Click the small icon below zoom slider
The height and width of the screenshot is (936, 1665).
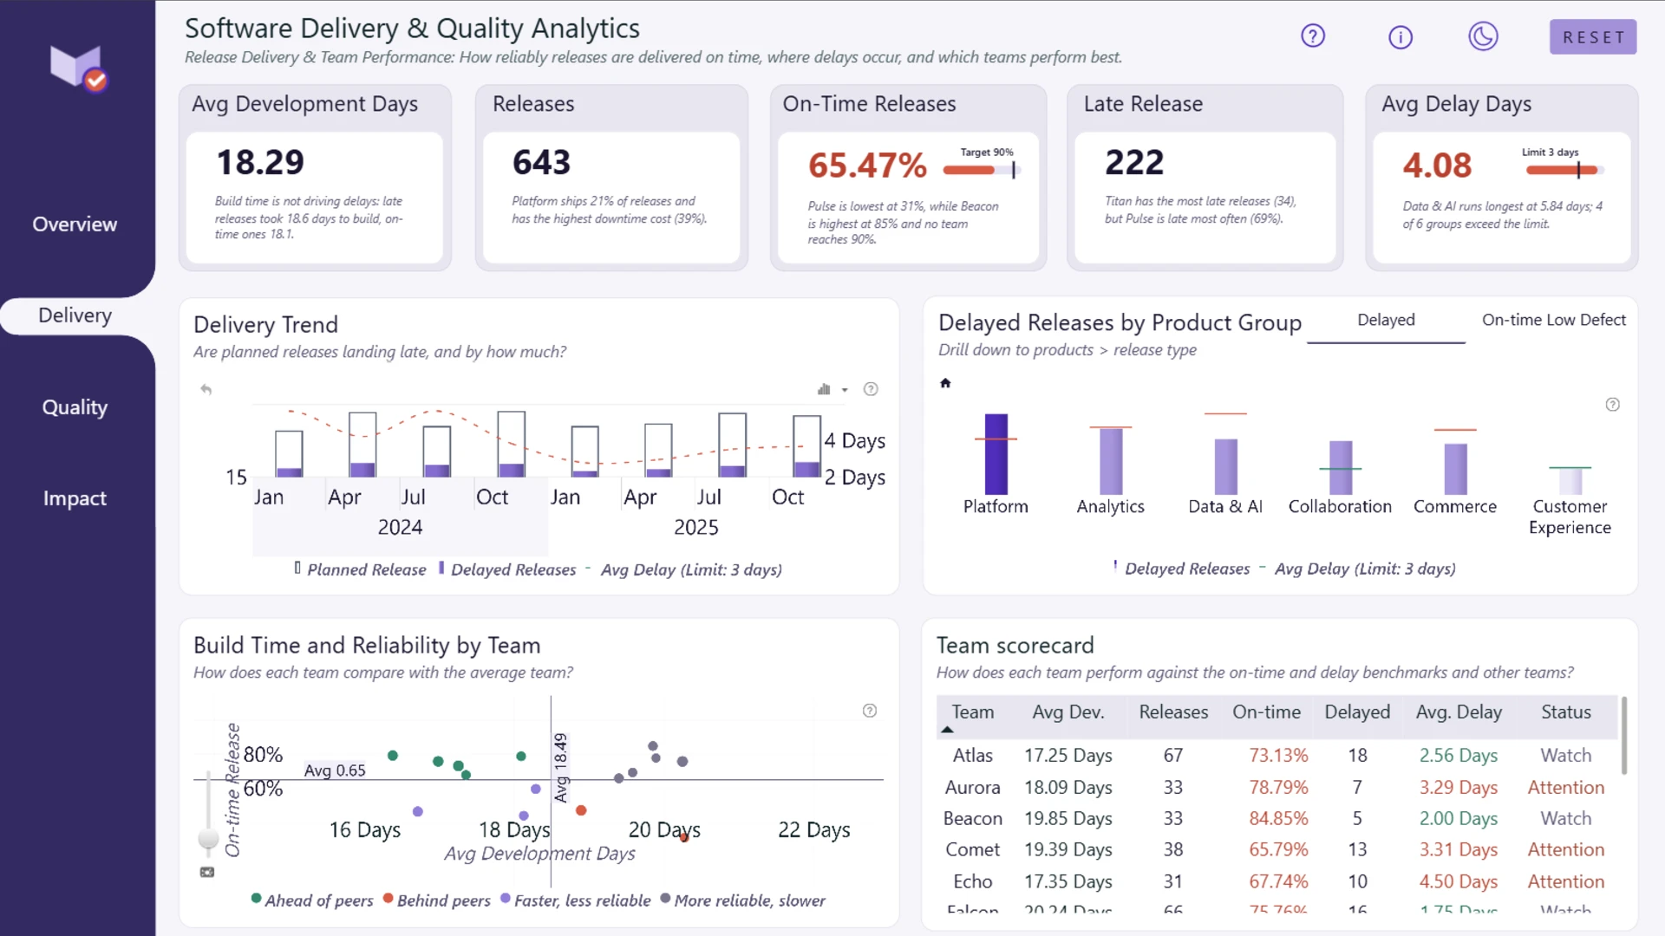pos(207,872)
